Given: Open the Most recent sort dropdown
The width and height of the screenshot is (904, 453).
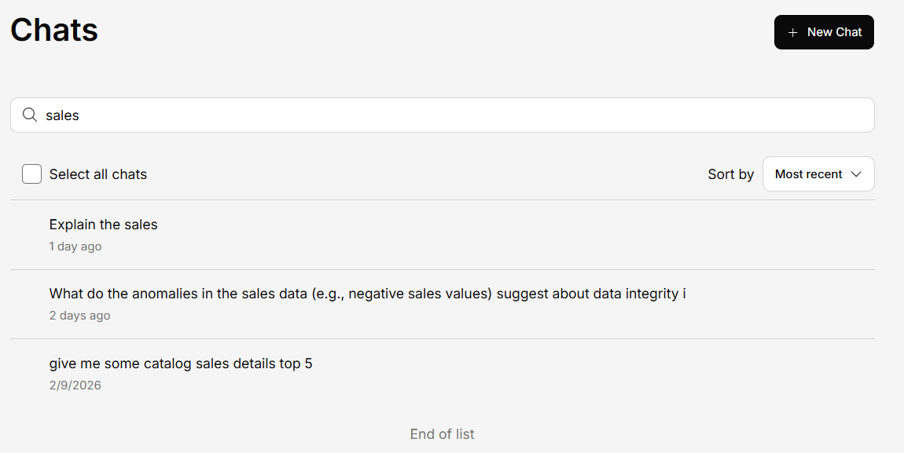Looking at the screenshot, I should pyautogui.click(x=818, y=174).
